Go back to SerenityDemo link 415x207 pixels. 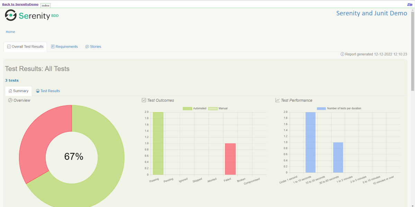coord(20,4)
